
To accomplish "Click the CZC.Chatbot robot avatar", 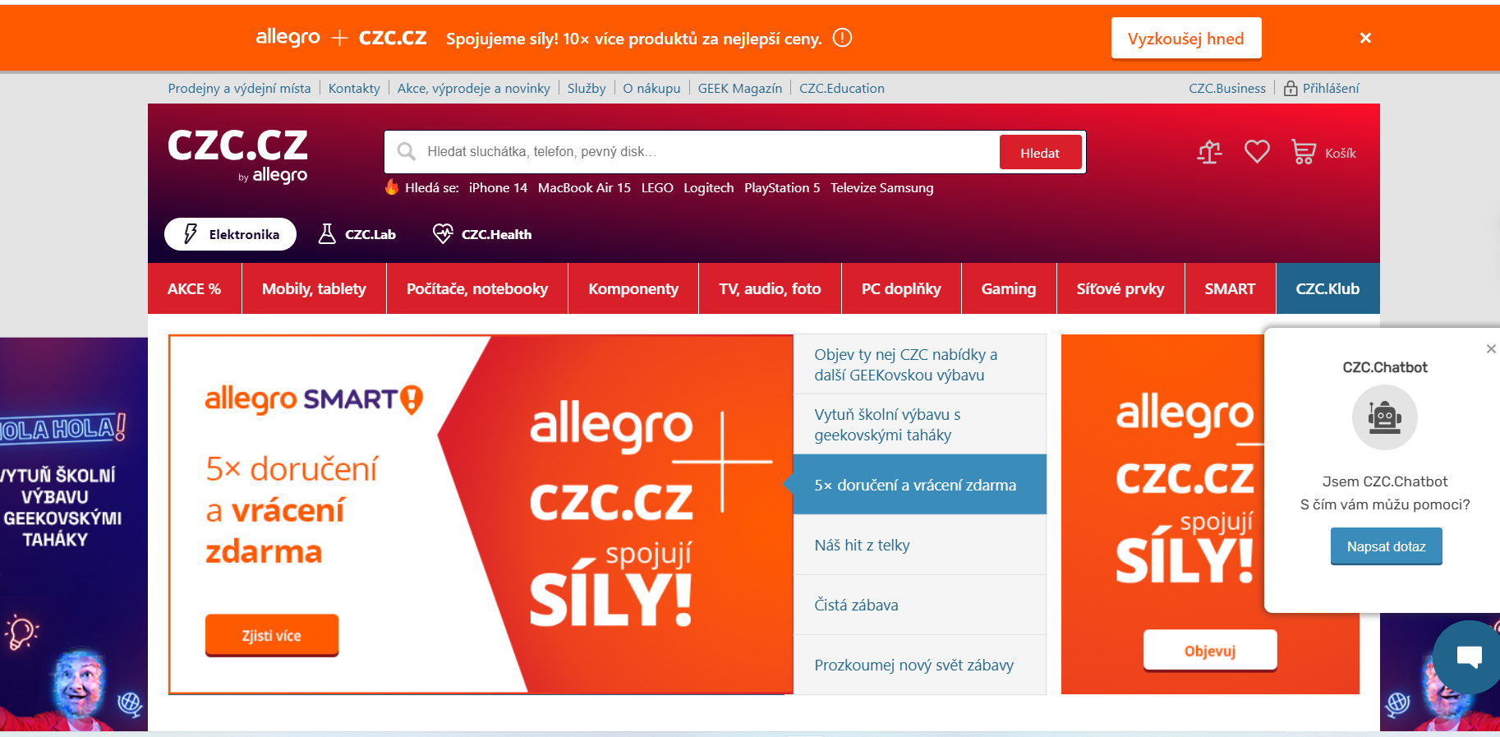I will tap(1385, 417).
